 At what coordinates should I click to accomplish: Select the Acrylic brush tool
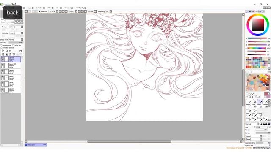coord(249,119)
